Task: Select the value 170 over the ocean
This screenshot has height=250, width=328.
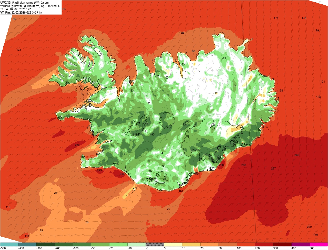Action: pos(315,235)
